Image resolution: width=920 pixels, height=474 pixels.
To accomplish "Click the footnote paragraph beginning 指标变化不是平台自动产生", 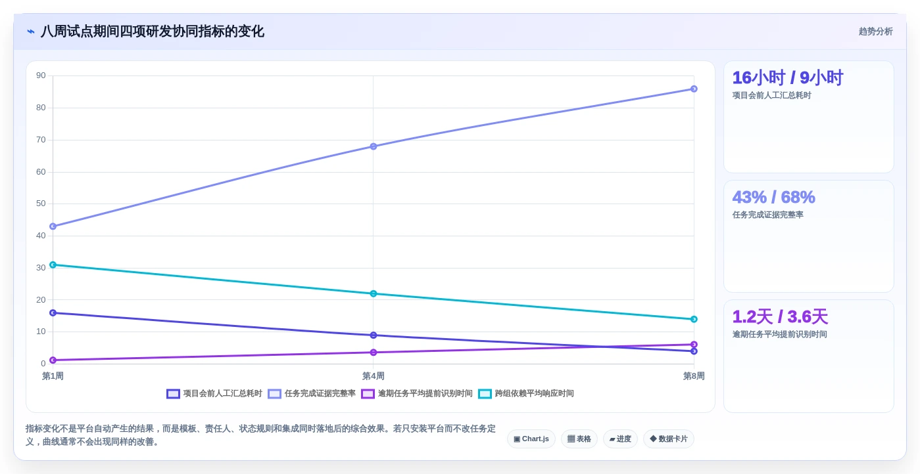I will 260,435.
